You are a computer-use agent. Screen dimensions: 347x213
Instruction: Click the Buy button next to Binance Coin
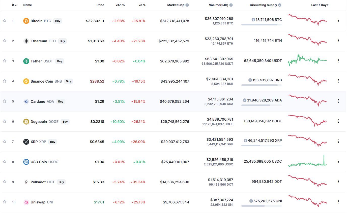(x=68, y=81)
